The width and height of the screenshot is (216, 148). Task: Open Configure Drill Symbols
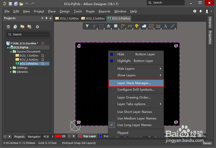[136, 90]
